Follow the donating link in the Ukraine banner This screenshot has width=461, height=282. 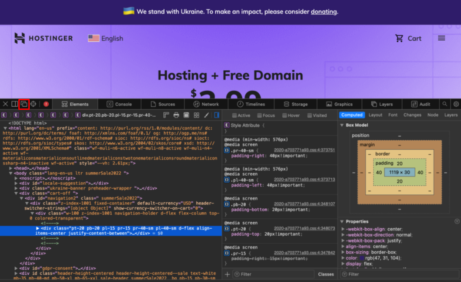click(x=323, y=12)
